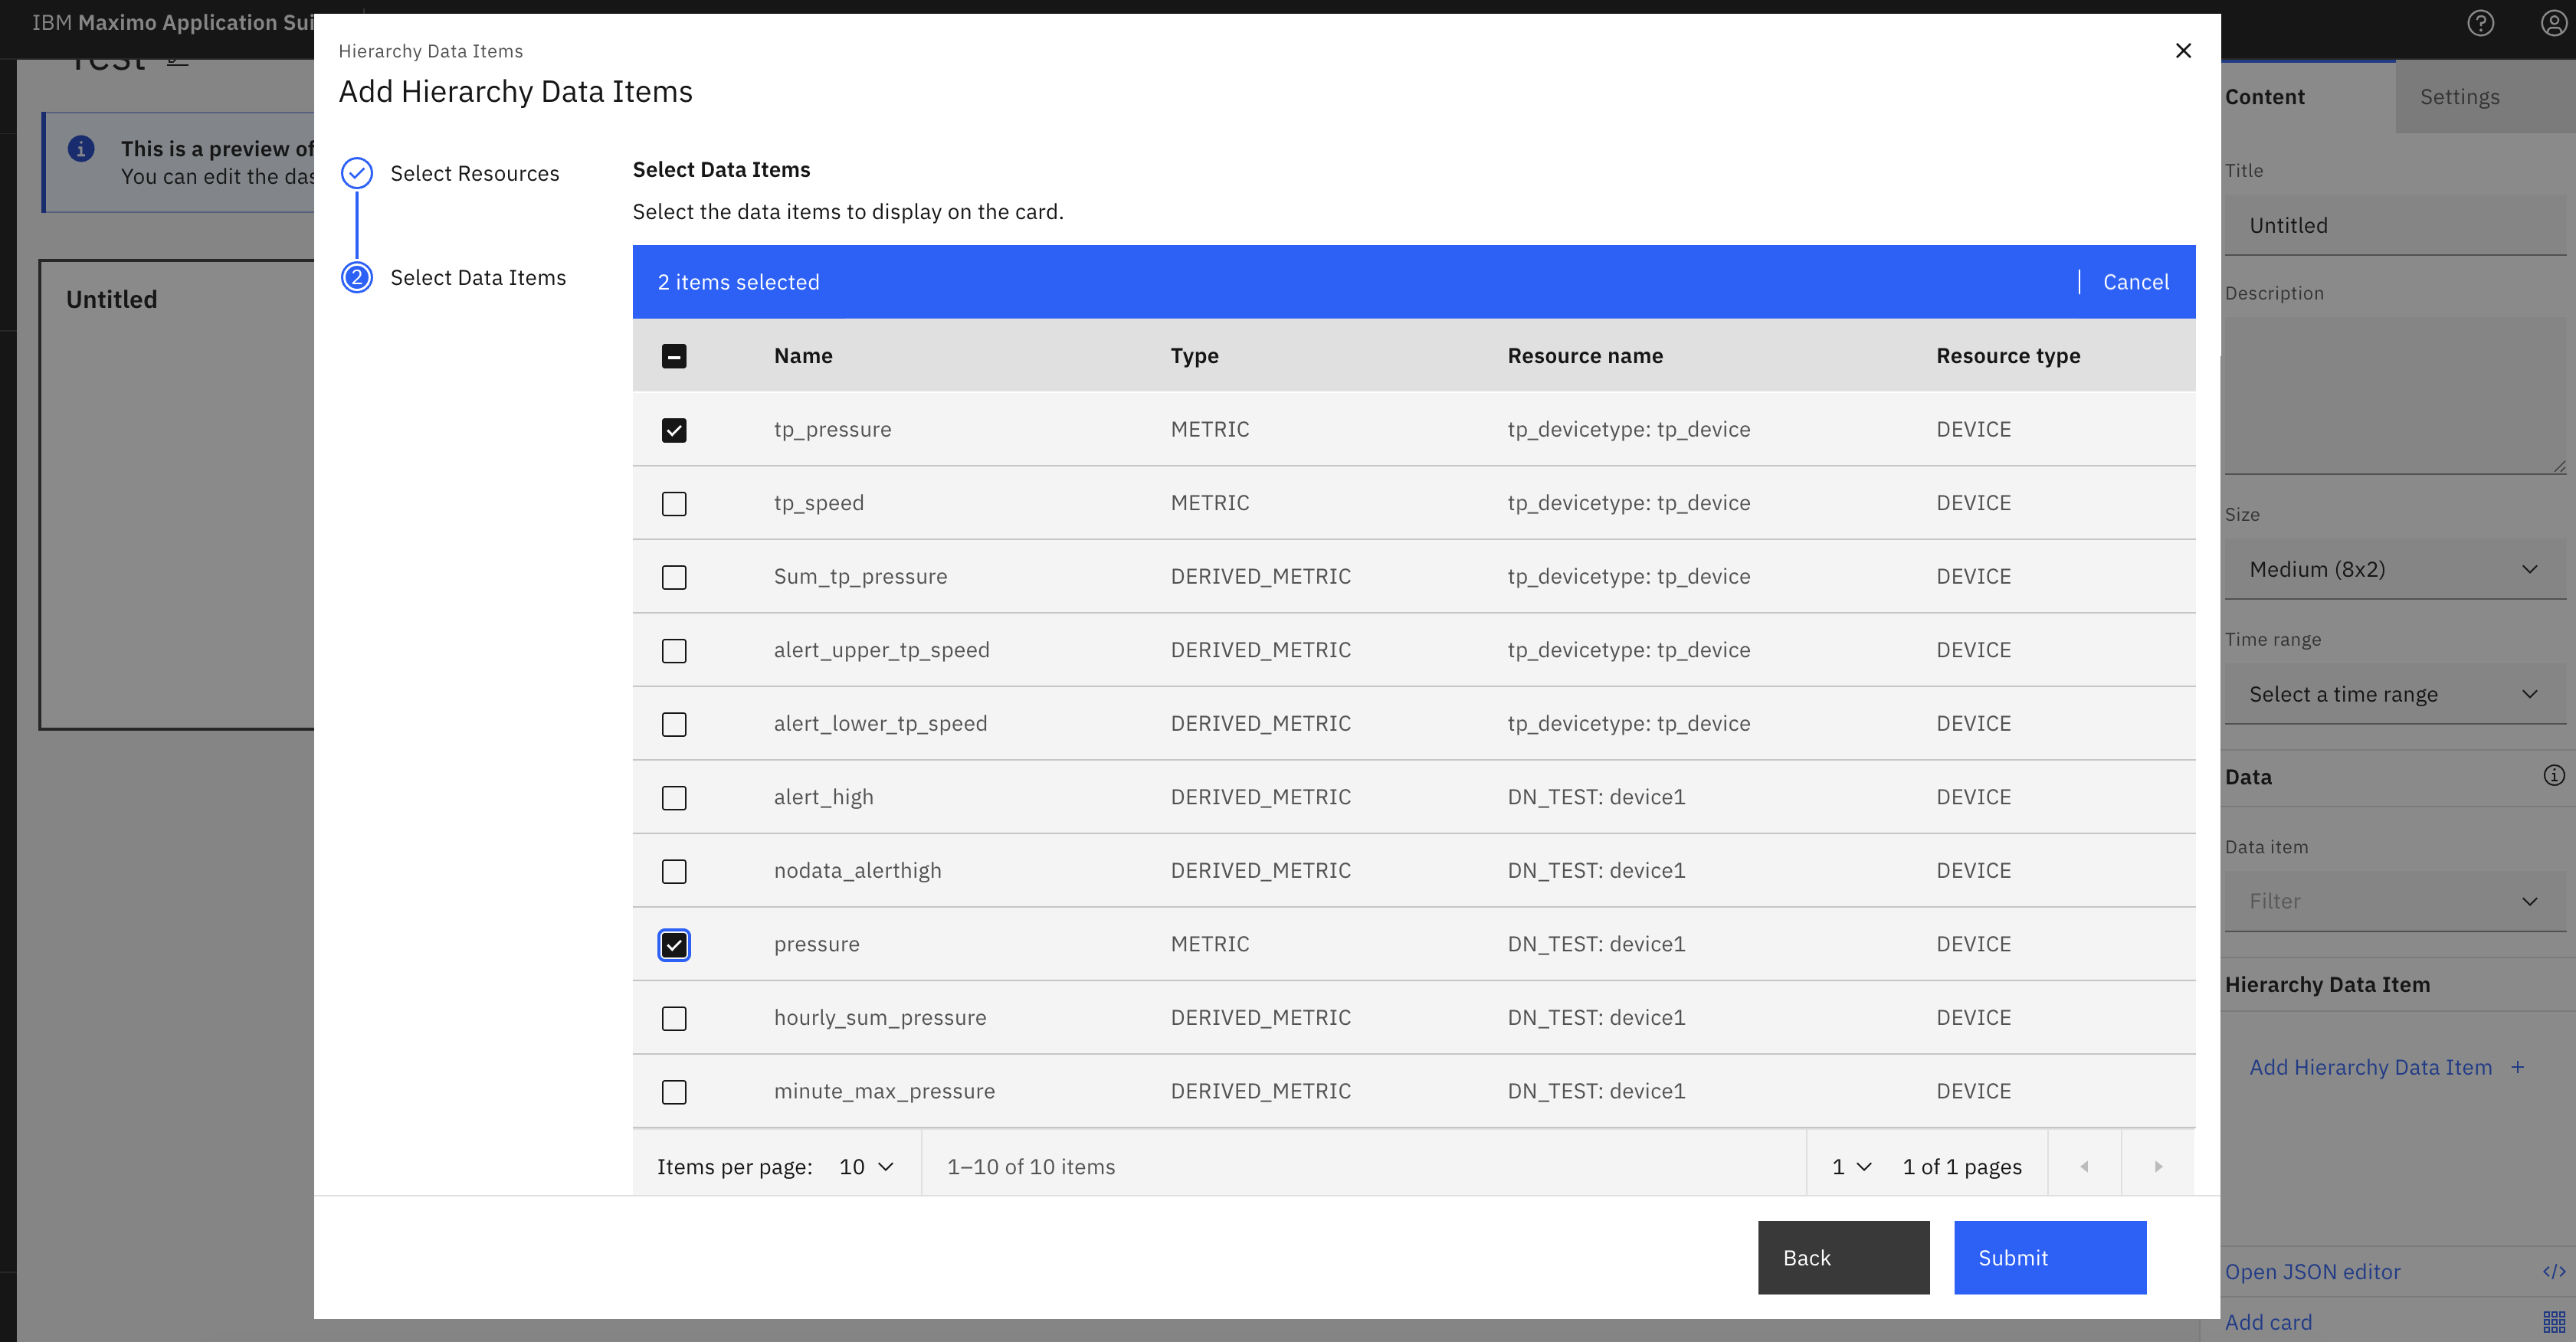Switch to the Settings tab
Screen dimensions: 2576x1342
[2485, 97]
